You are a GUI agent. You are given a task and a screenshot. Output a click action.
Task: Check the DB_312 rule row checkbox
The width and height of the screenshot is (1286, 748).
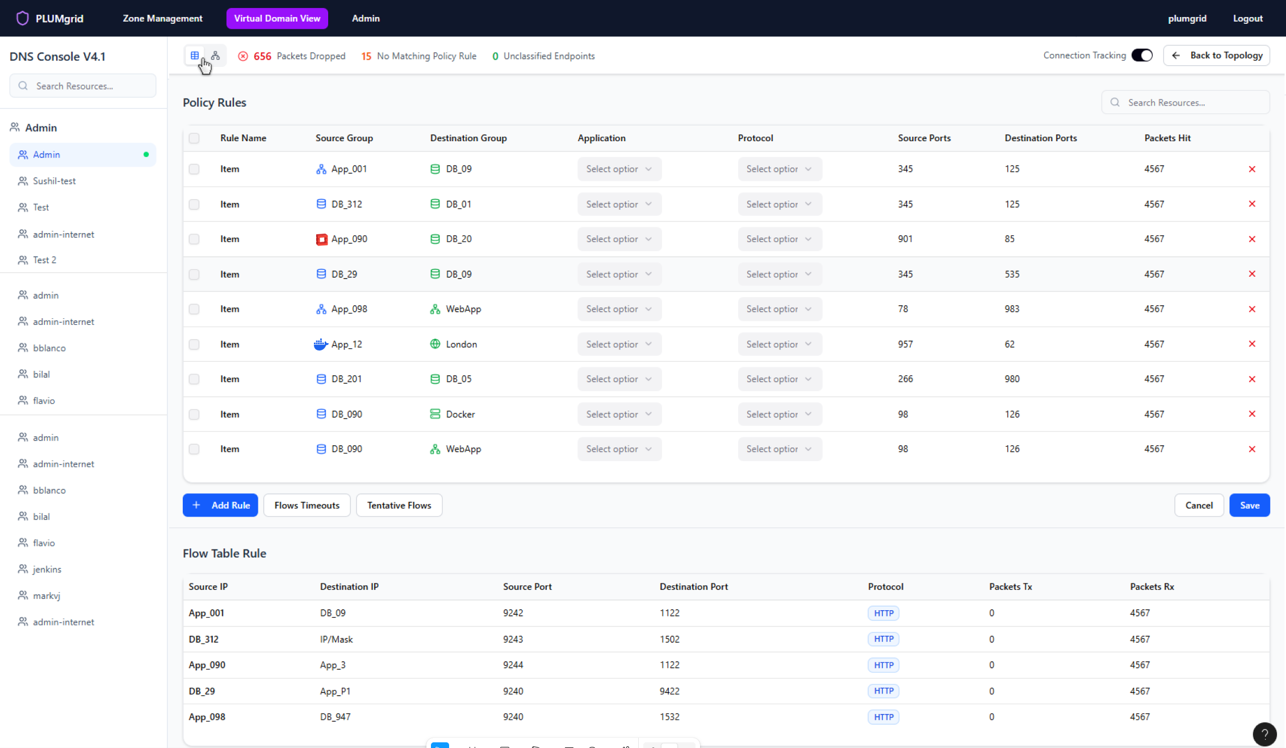[194, 204]
